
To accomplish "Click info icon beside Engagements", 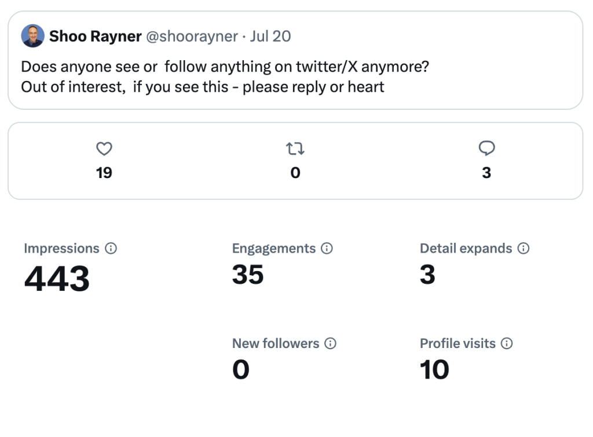I will pyautogui.click(x=327, y=249).
